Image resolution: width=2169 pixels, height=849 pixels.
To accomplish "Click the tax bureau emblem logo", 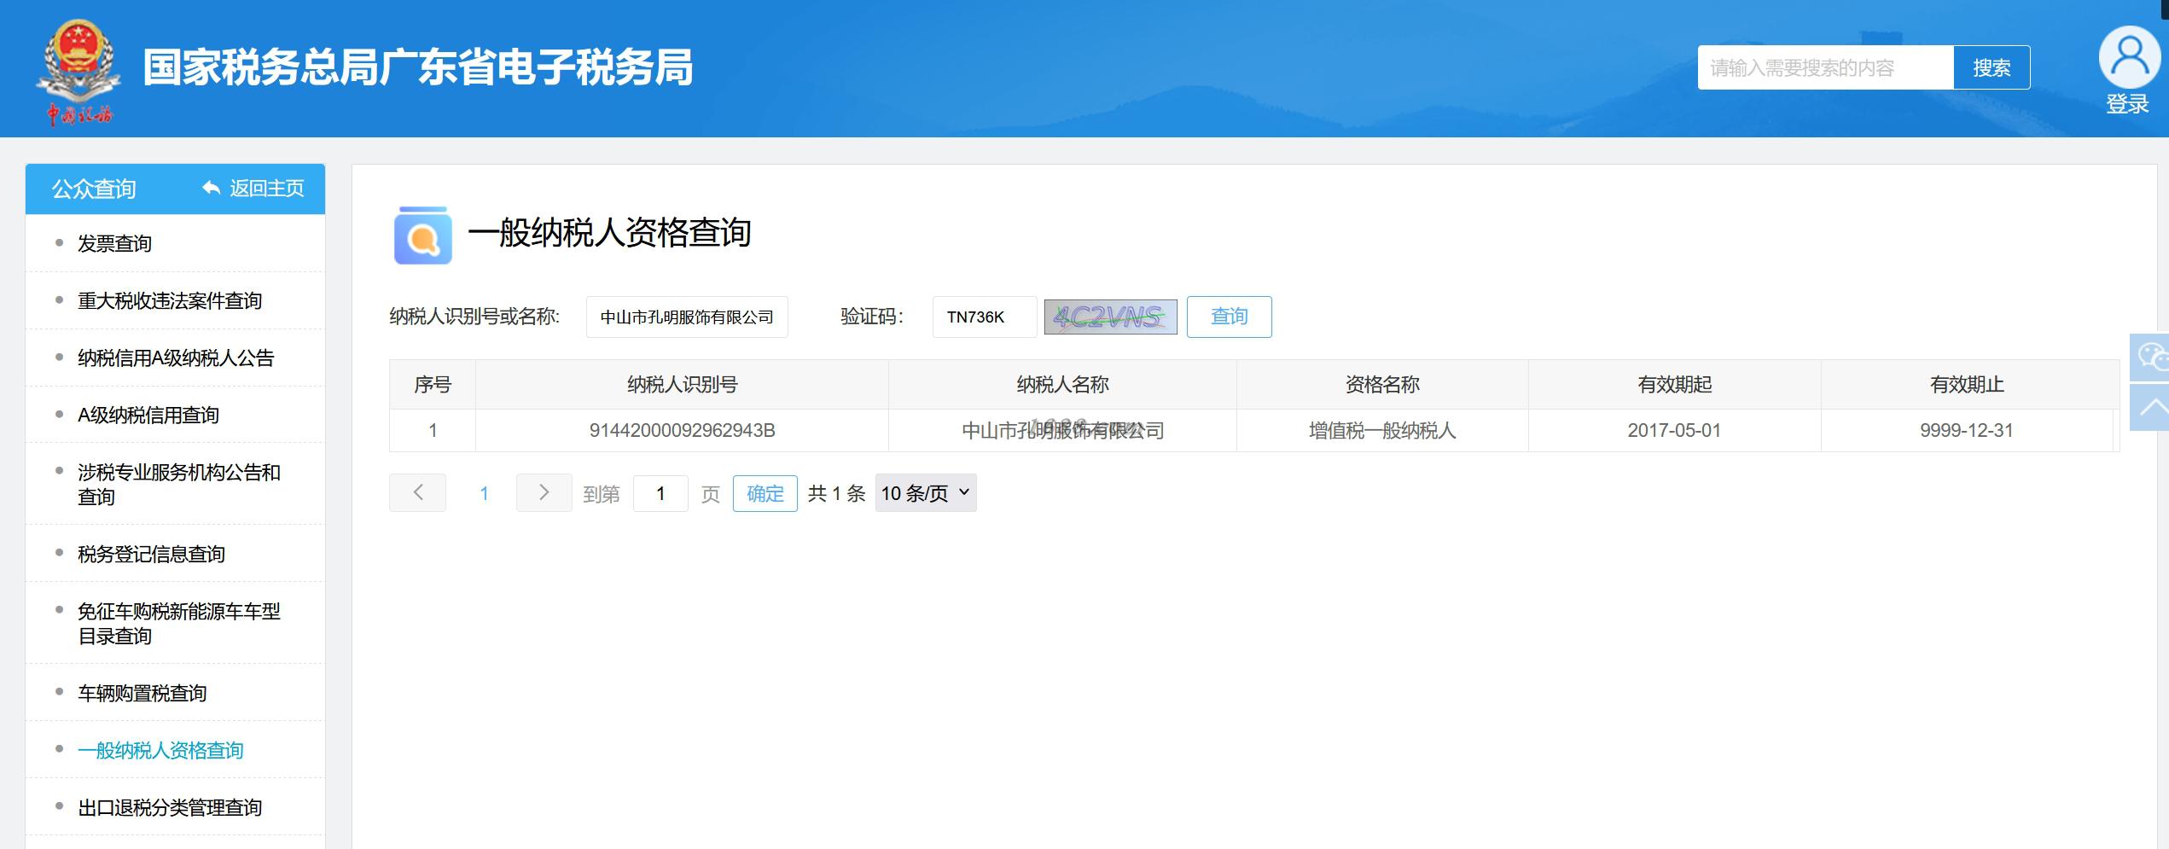I will click(78, 72).
